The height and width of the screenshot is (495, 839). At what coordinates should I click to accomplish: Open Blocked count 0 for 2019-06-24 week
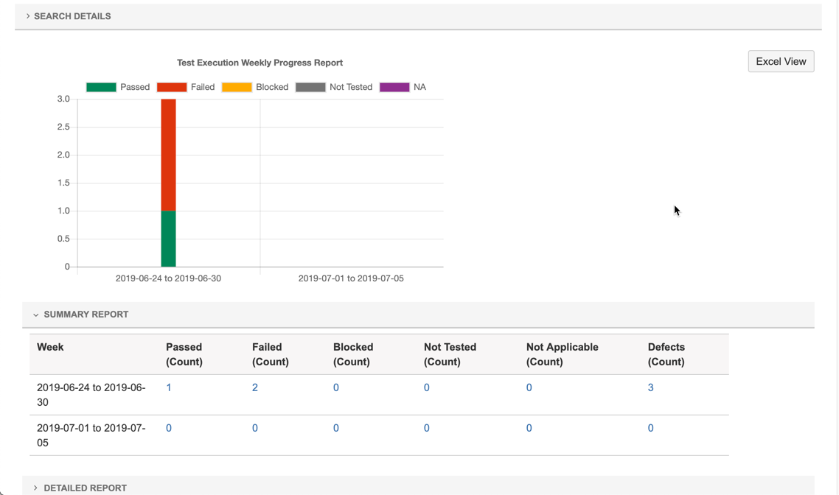click(336, 387)
